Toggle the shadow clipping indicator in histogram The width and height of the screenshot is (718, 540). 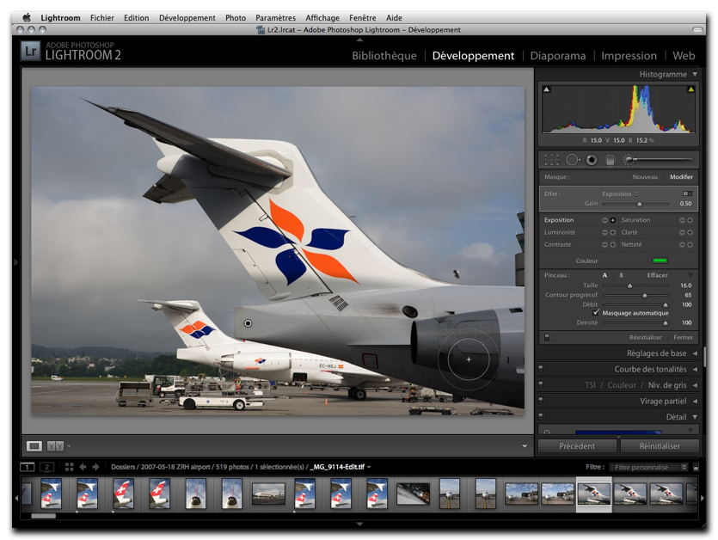pos(546,89)
